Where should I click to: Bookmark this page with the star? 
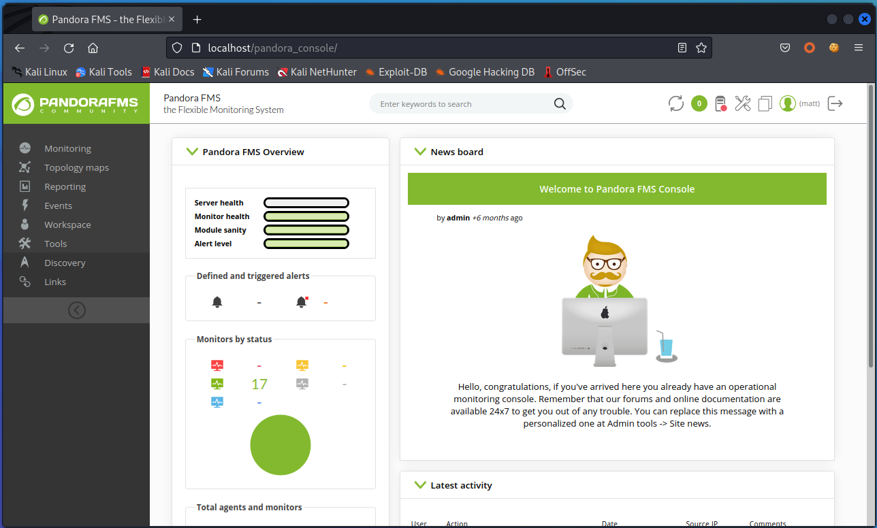pos(701,48)
